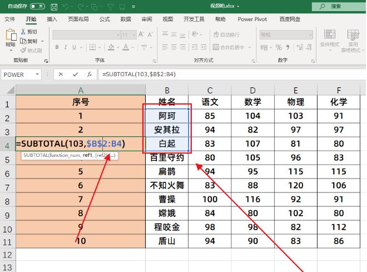Click the decrease indent icon
This screenshot has height=272, width=367.
click(x=195, y=47)
